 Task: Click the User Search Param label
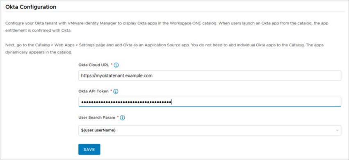(x=97, y=118)
